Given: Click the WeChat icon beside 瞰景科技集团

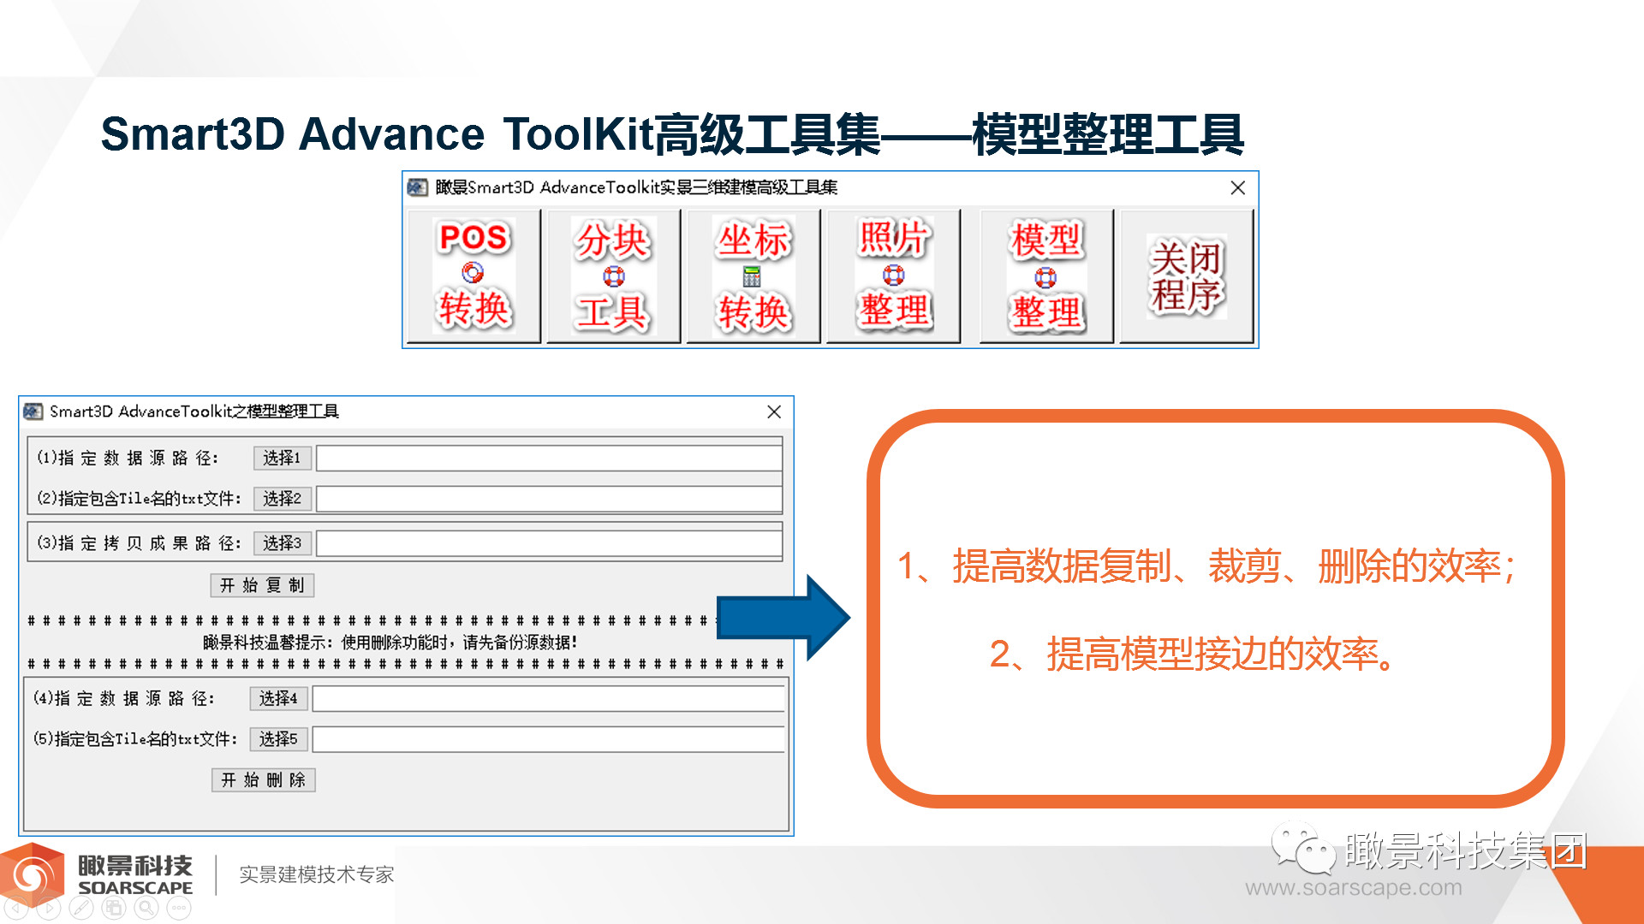Looking at the screenshot, I should tap(1303, 849).
